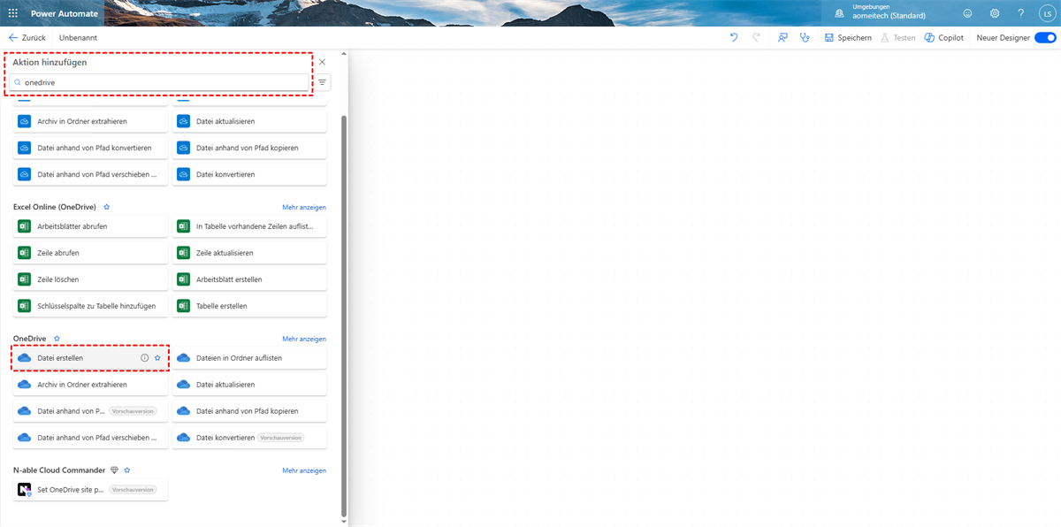1061x527 pixels.
Task: Click the Power Automate title
Action: point(65,13)
